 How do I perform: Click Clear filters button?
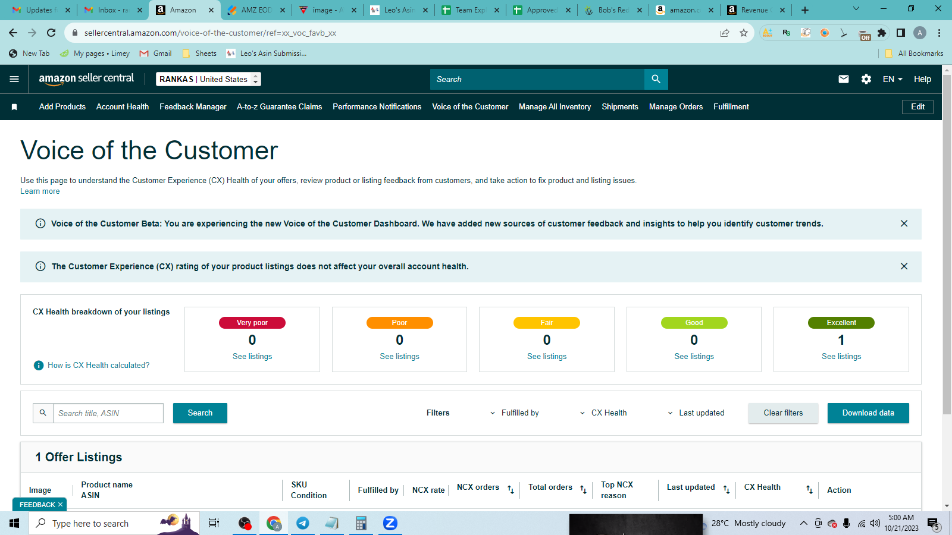pos(783,413)
